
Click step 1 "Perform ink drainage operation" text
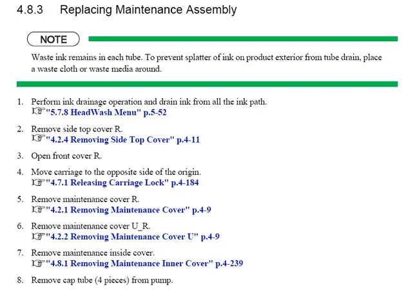coord(149,102)
